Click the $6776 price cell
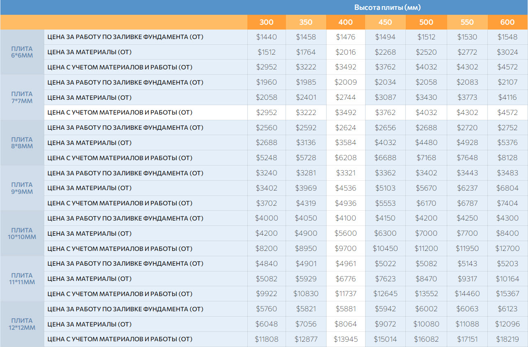Screen dimensions: 528x347 [346, 279]
